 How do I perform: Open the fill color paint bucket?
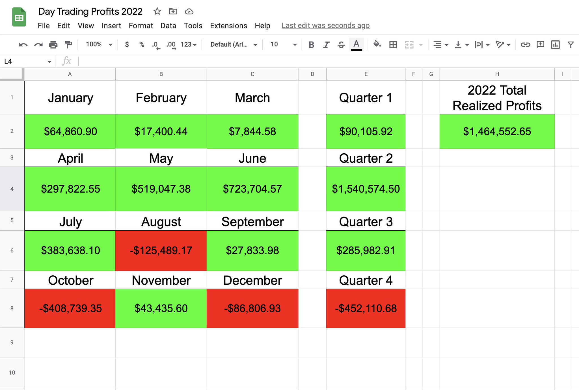(x=377, y=45)
